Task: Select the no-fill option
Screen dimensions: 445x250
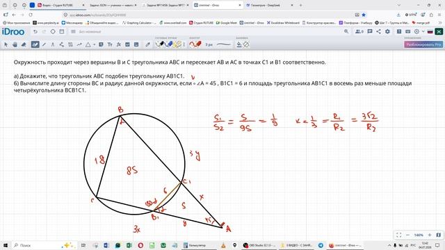Action: (246, 44)
